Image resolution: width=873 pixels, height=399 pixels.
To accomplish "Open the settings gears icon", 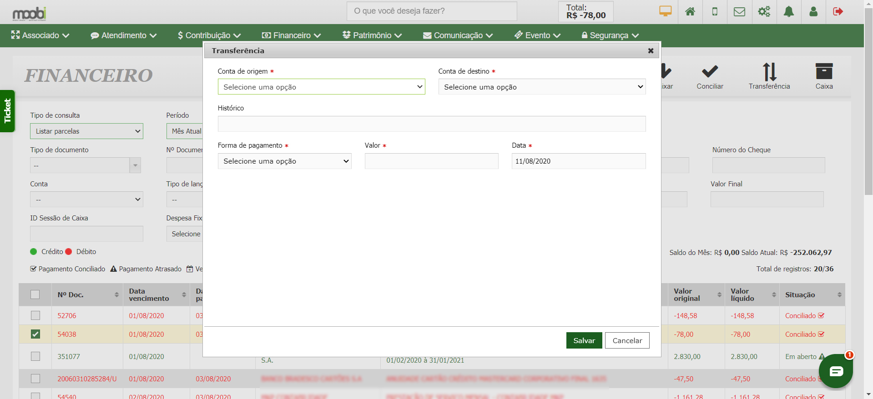I will pyautogui.click(x=764, y=11).
